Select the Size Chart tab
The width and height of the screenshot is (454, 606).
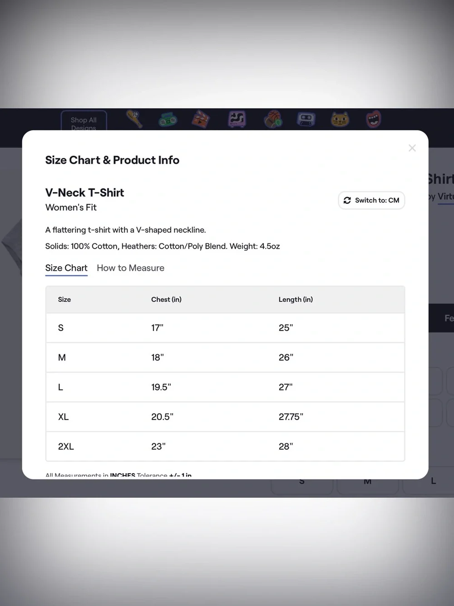pos(66,268)
